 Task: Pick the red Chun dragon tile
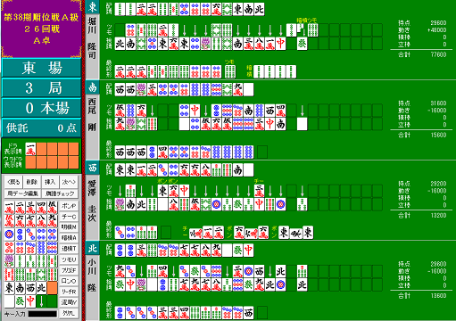pyautogui.click(x=30, y=301)
